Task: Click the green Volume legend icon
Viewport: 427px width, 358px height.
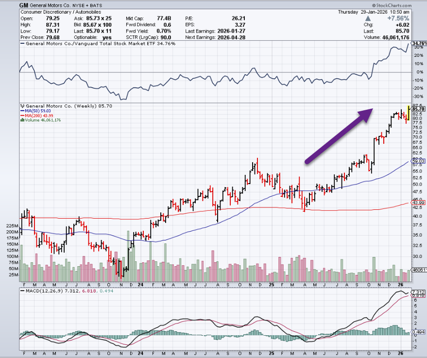Action: 21,120
